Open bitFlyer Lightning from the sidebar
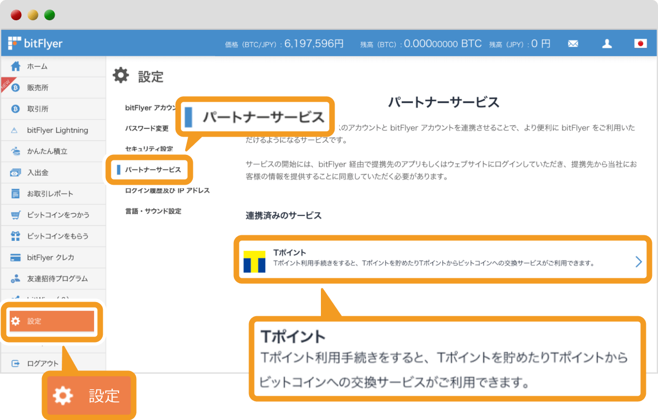658x420 pixels. point(57,130)
